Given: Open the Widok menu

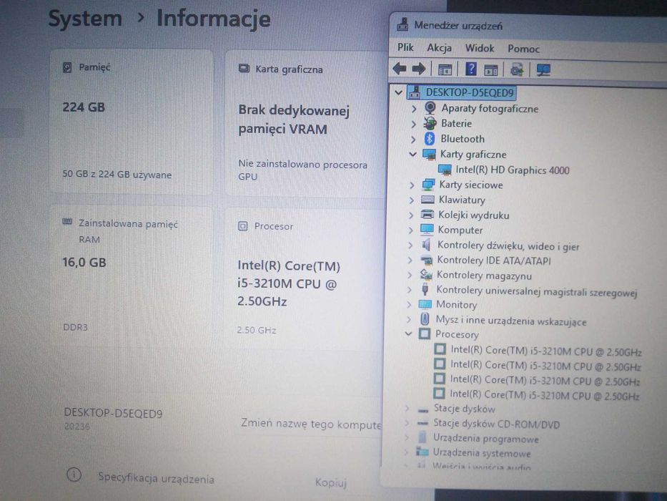Looking at the screenshot, I should (480, 48).
